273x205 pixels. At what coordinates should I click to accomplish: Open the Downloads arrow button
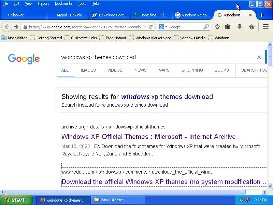240,27
